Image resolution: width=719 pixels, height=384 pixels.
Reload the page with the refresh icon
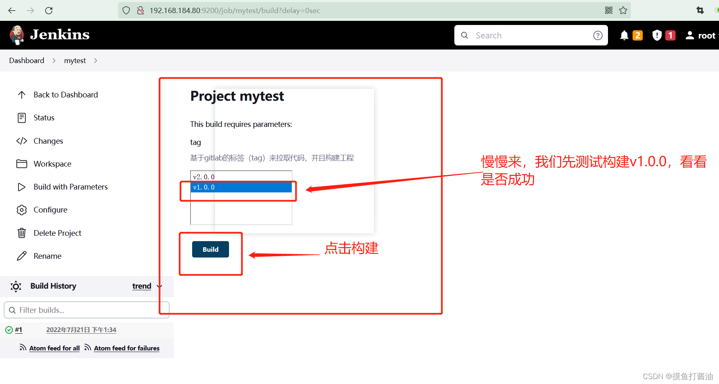coord(49,11)
